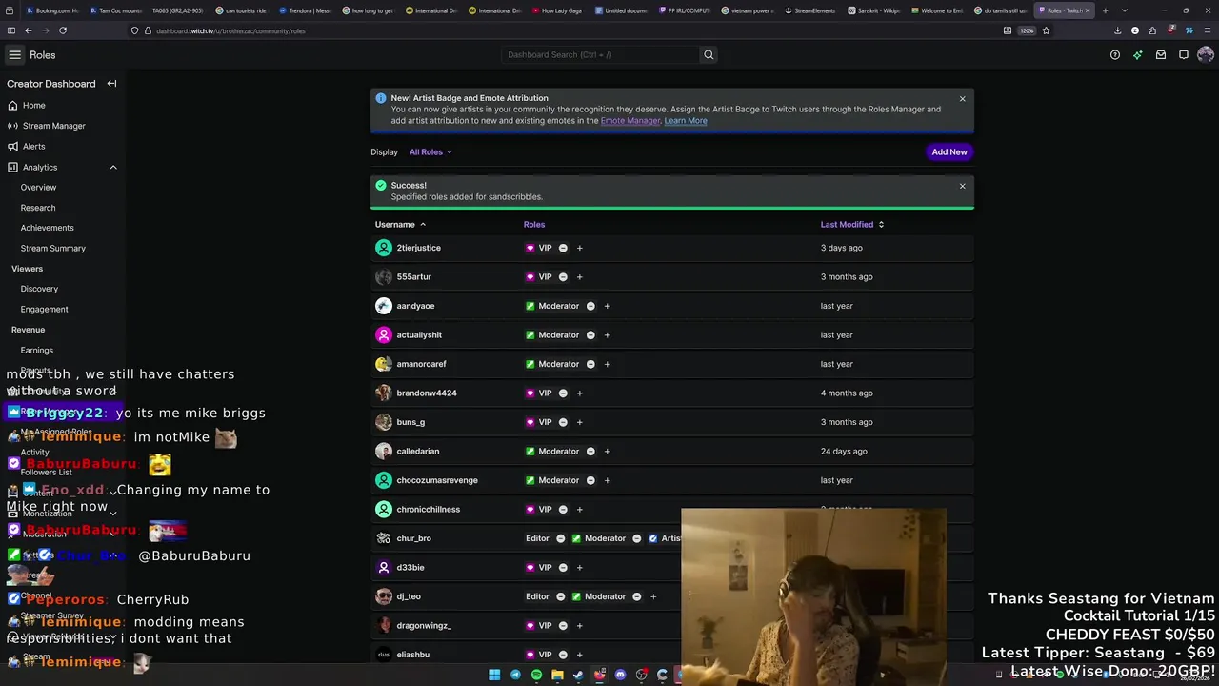Add a role to 555artur
This screenshot has height=686, width=1219.
(579, 277)
